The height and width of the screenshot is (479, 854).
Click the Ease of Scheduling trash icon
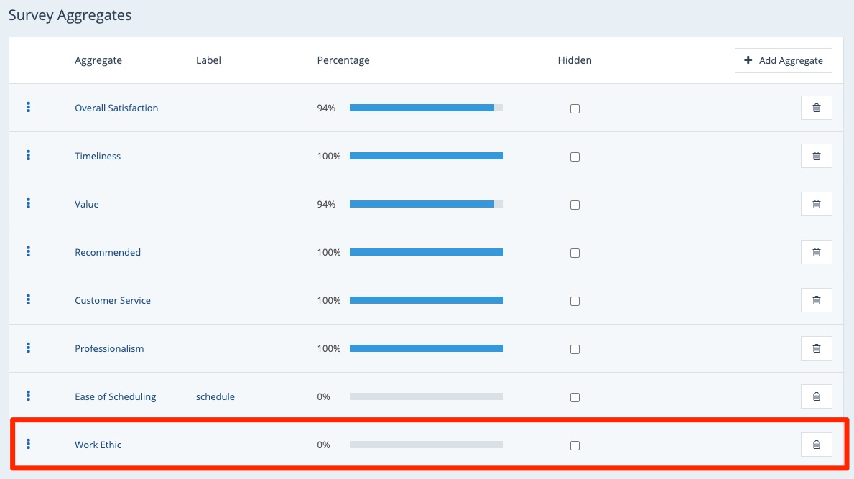(x=816, y=396)
